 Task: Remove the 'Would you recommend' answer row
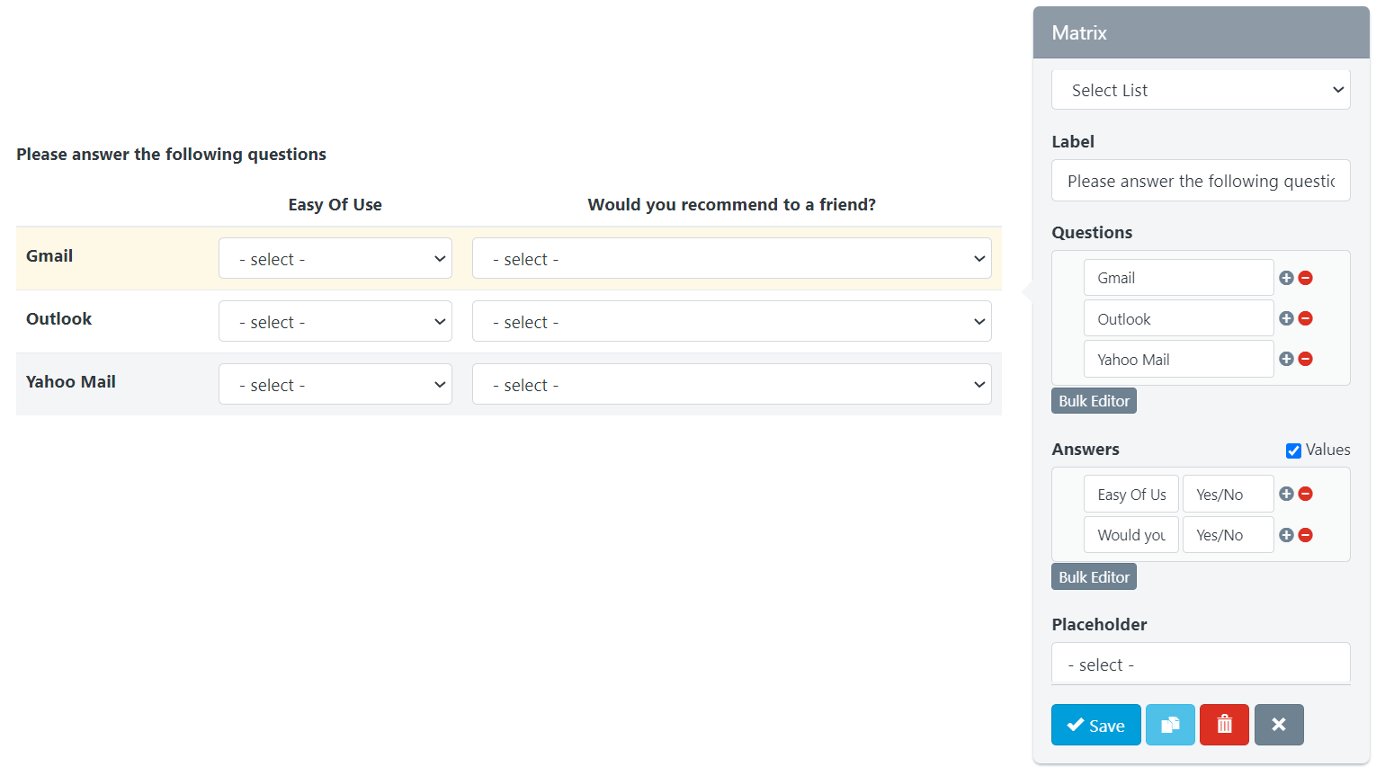(1306, 535)
